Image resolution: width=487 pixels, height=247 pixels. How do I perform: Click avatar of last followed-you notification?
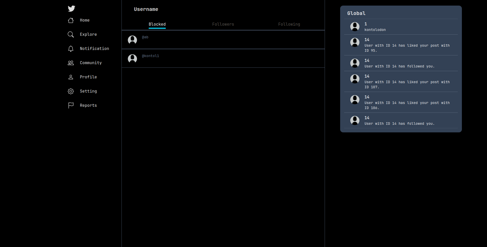(x=355, y=120)
